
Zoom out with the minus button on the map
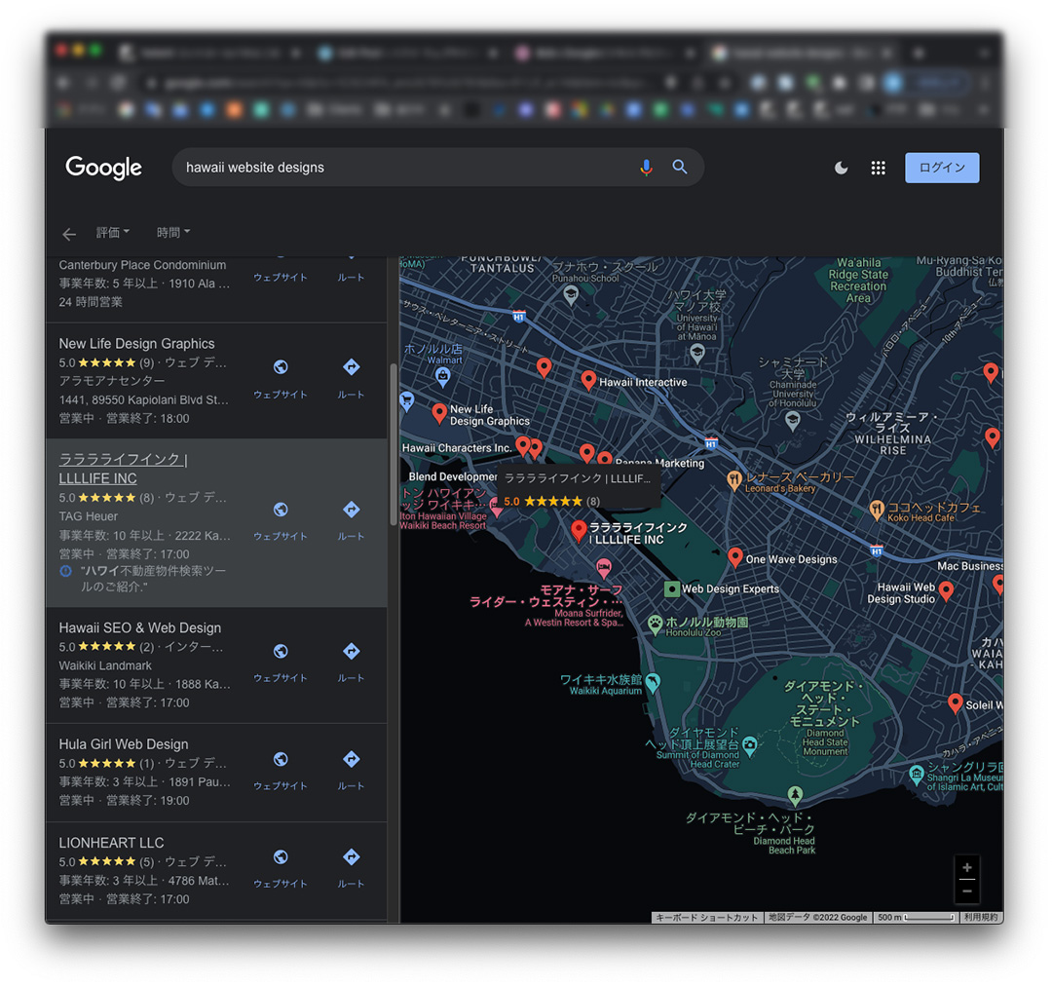(x=967, y=891)
